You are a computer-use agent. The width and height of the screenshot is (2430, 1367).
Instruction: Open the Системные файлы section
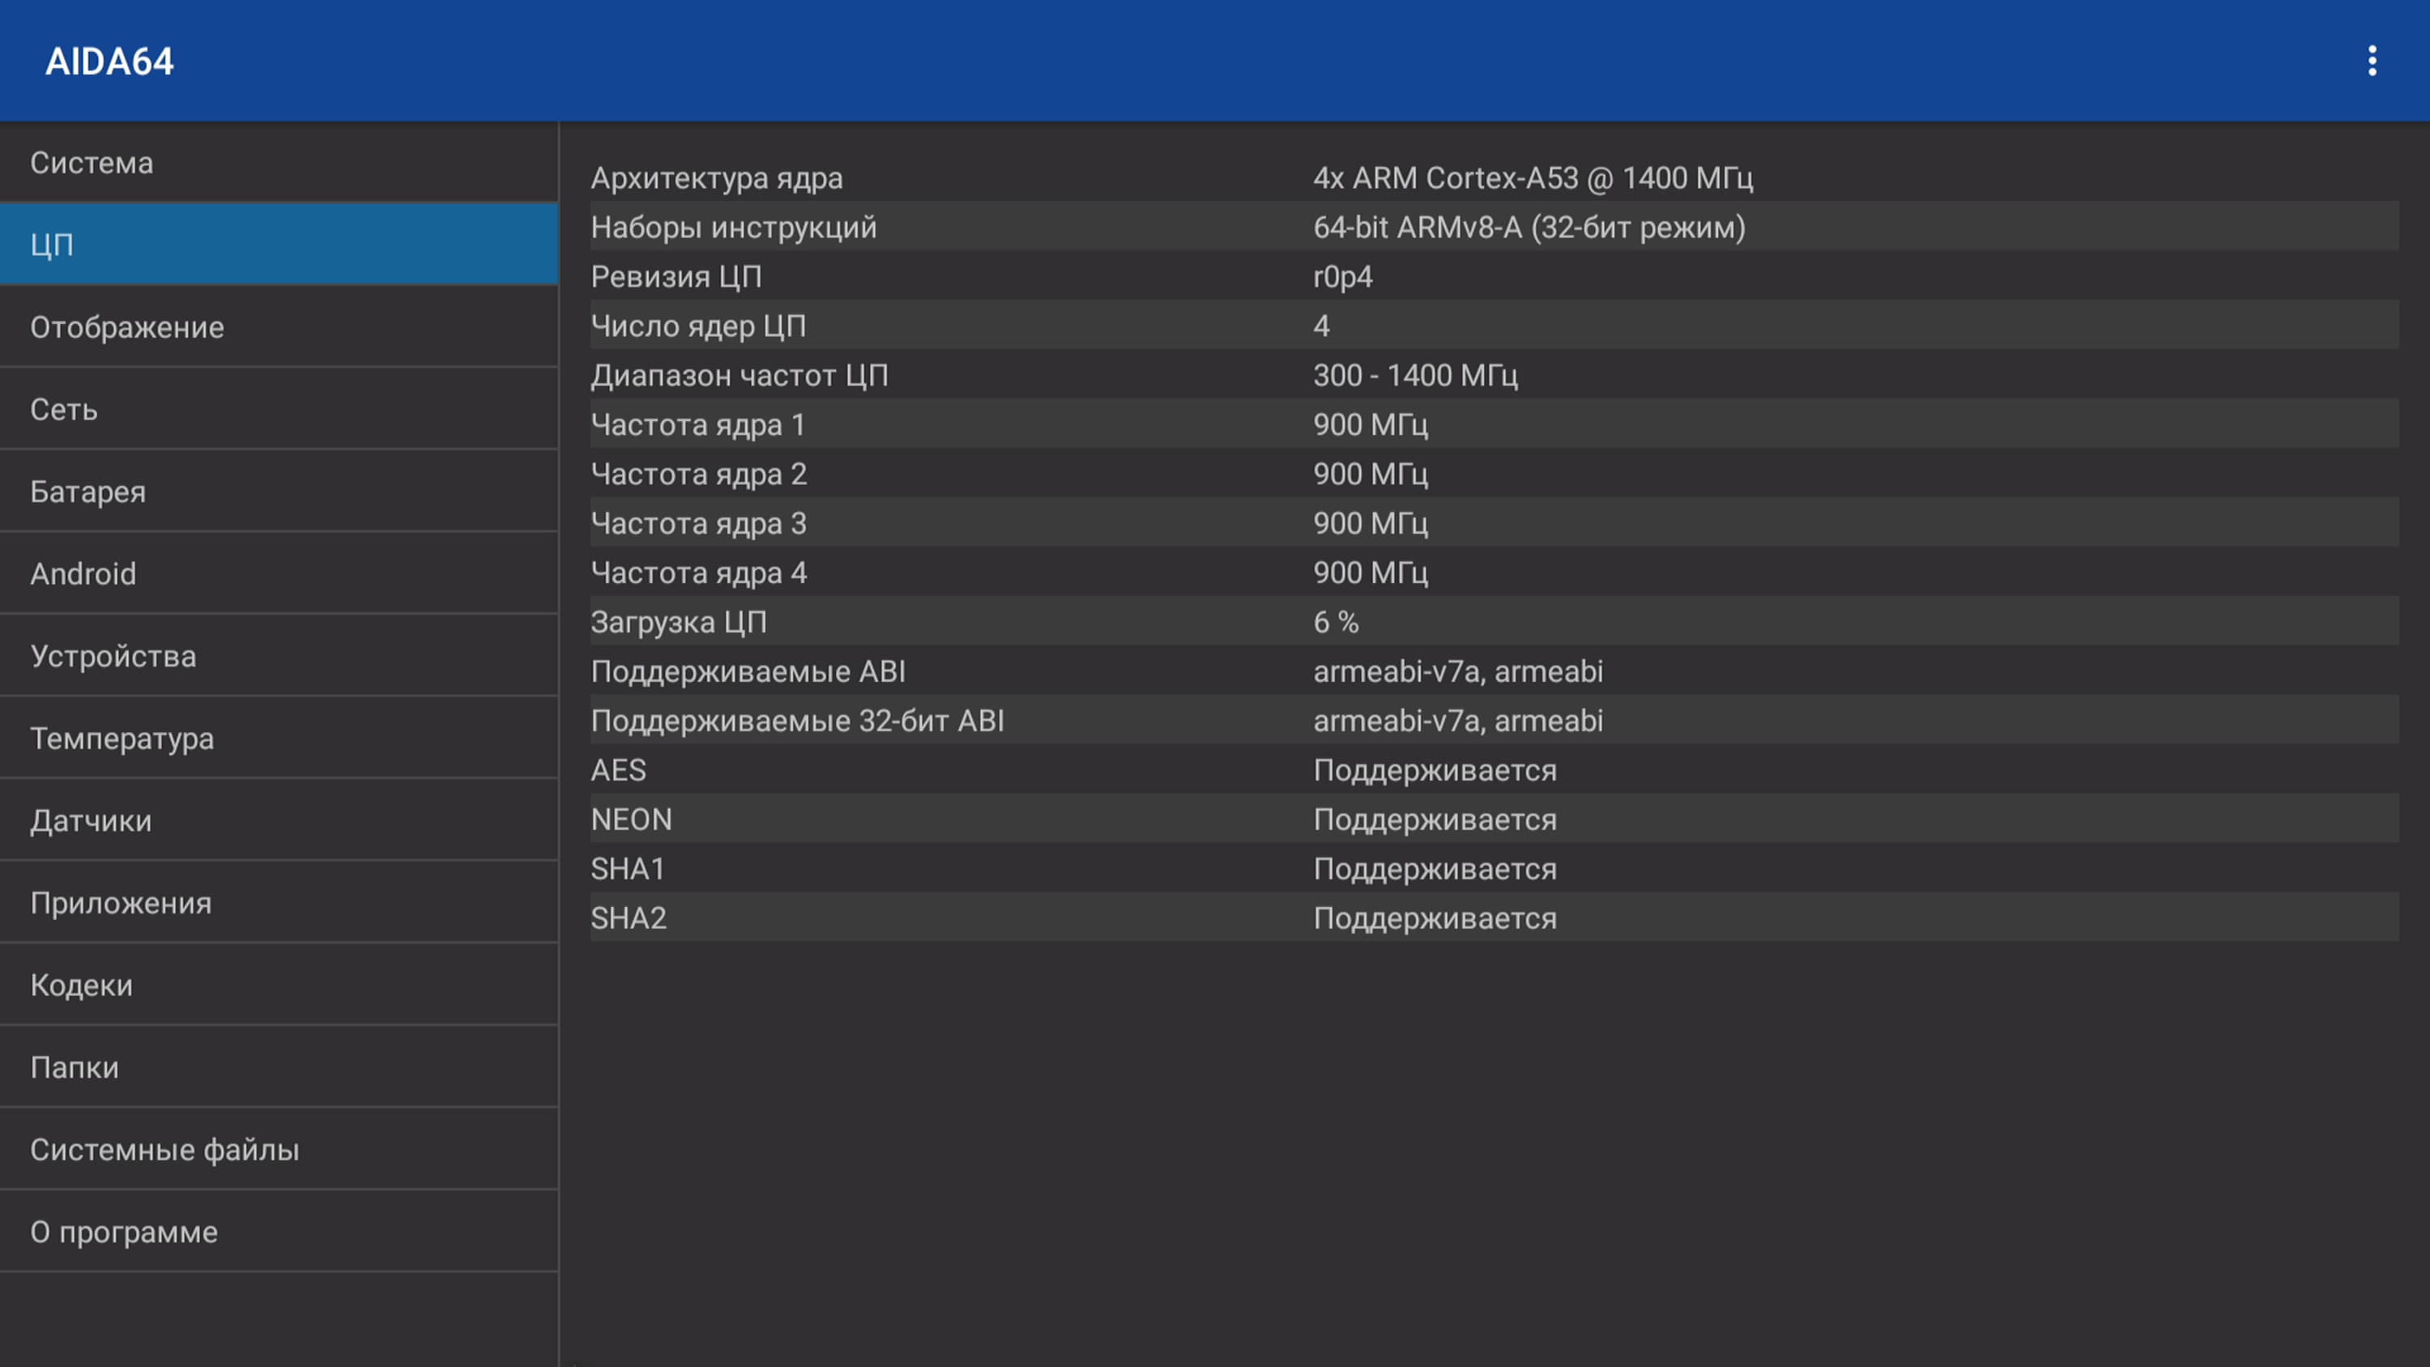point(279,1148)
